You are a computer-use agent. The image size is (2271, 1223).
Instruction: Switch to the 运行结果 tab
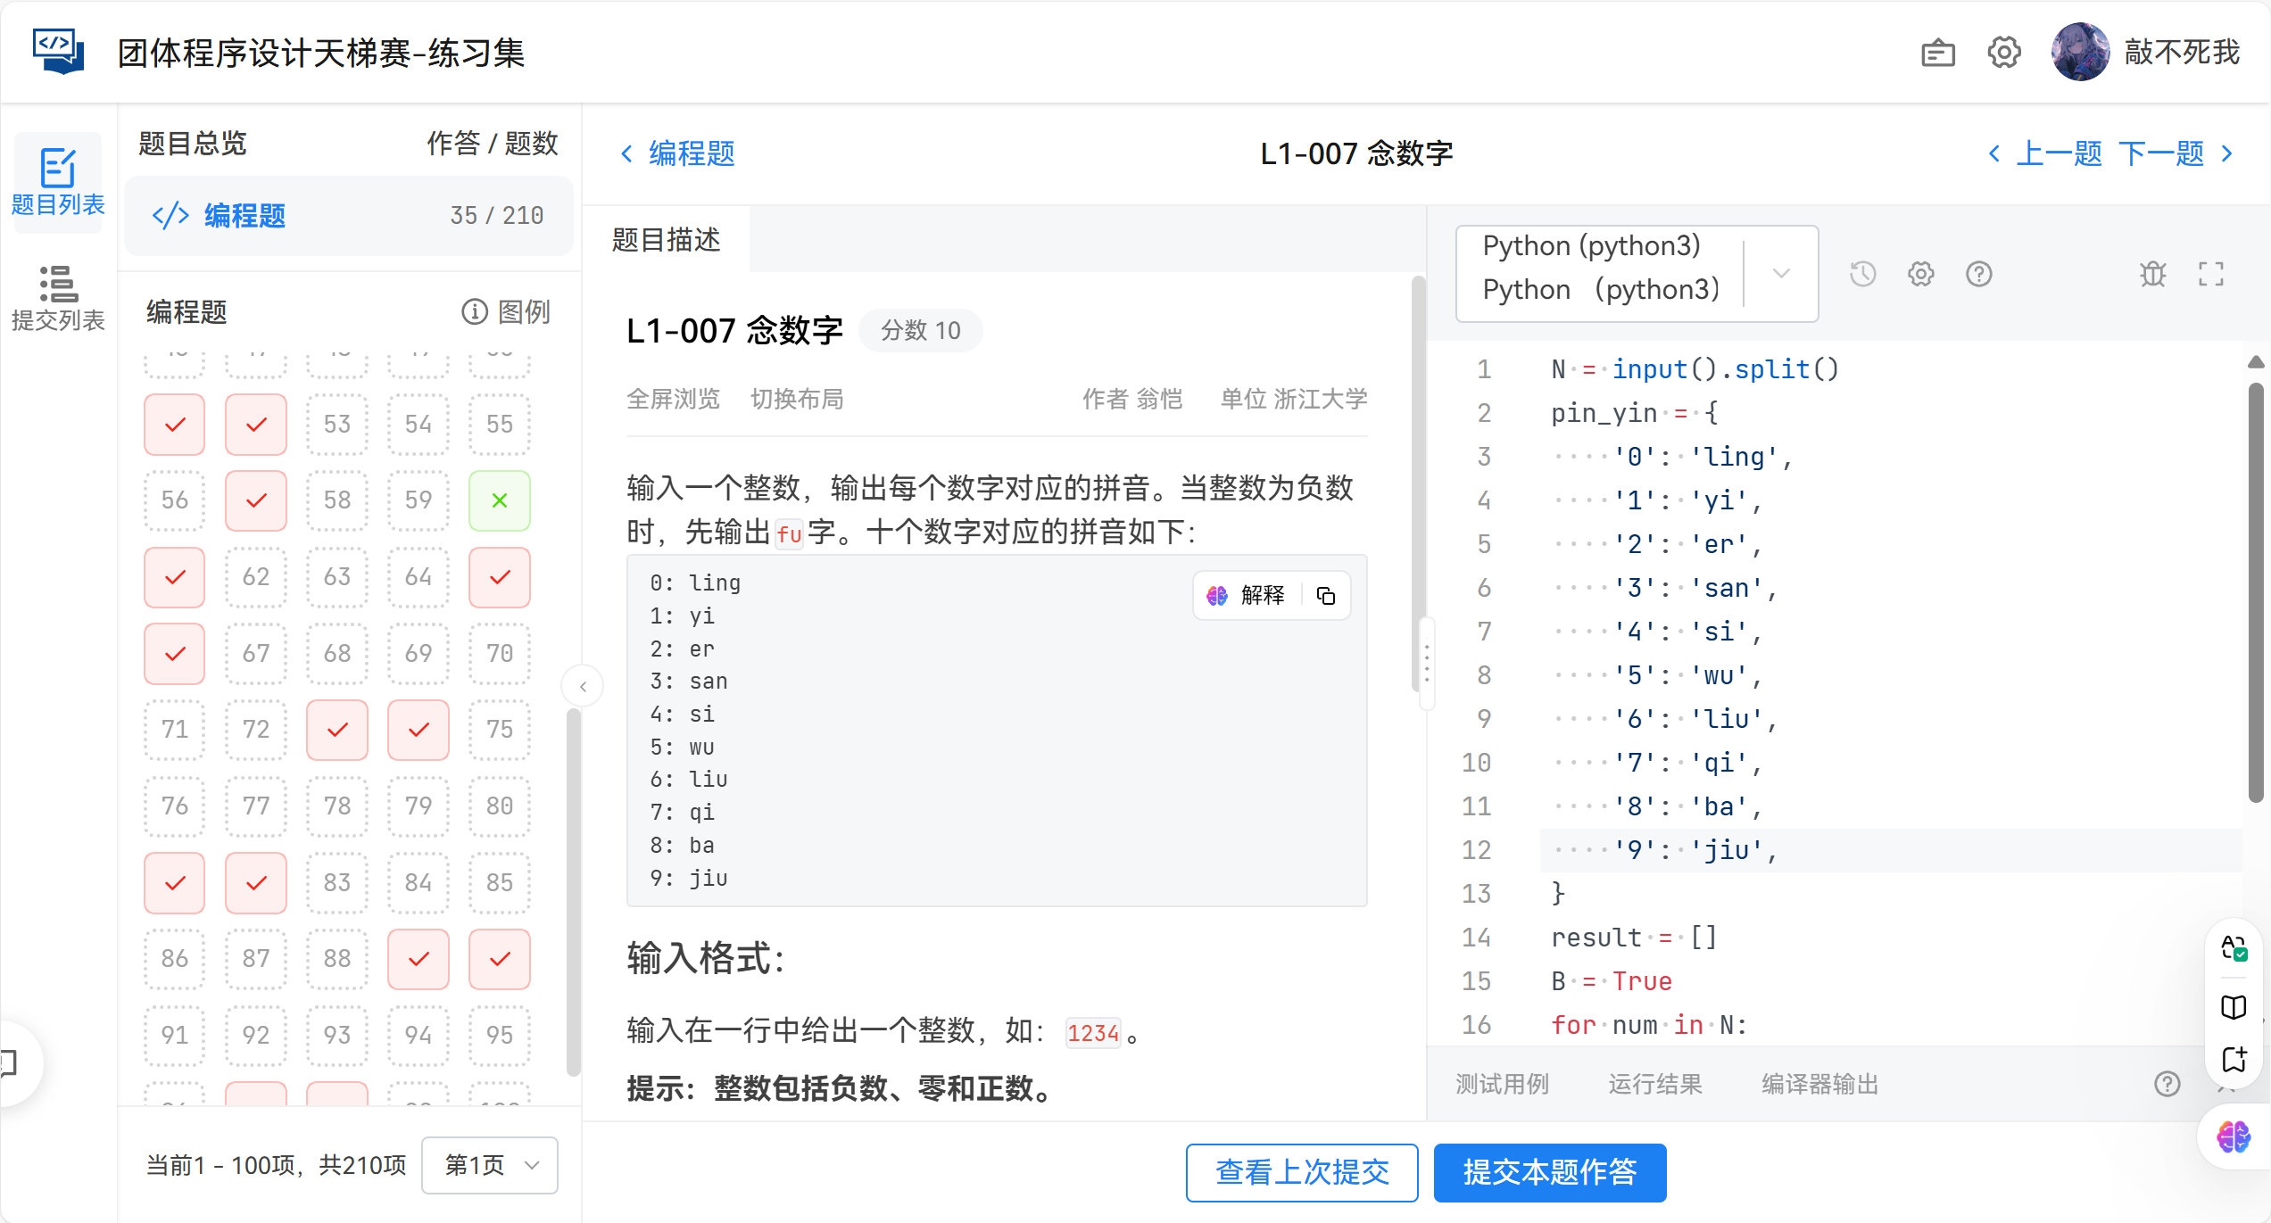click(1654, 1084)
